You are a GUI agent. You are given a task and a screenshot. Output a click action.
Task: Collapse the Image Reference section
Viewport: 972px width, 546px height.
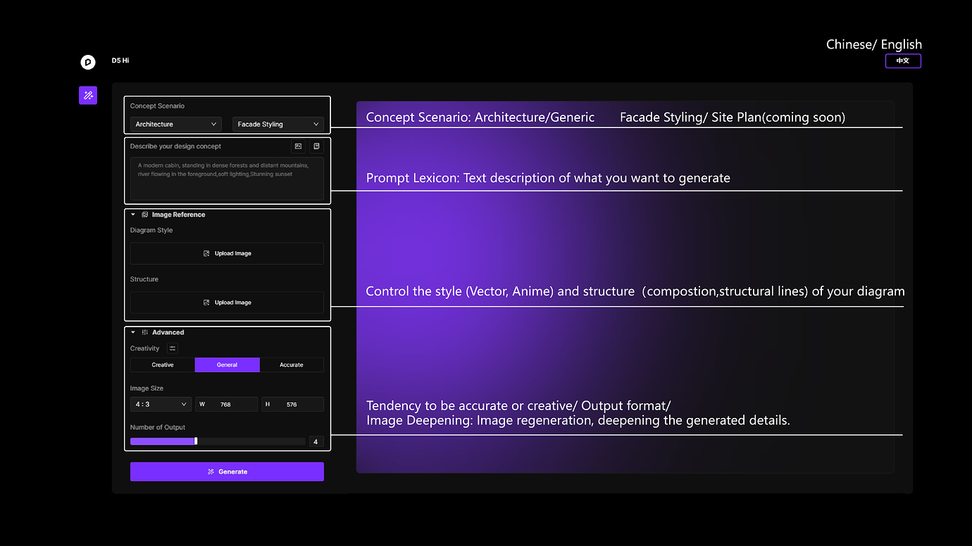[x=132, y=214]
